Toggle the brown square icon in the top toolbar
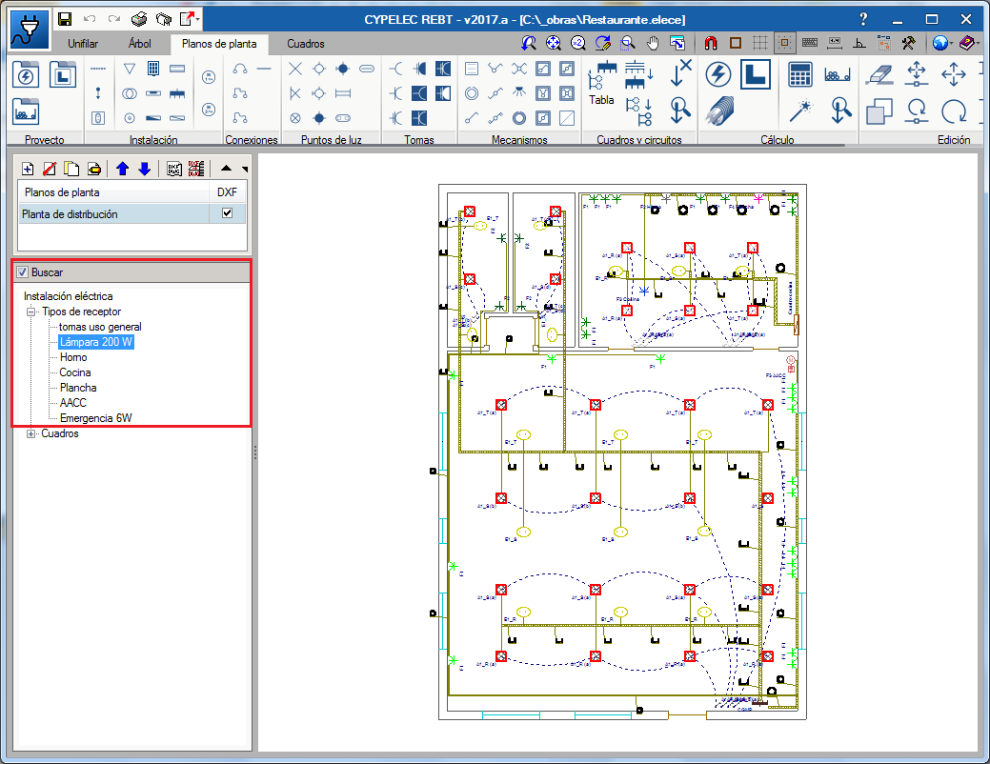 click(x=736, y=43)
